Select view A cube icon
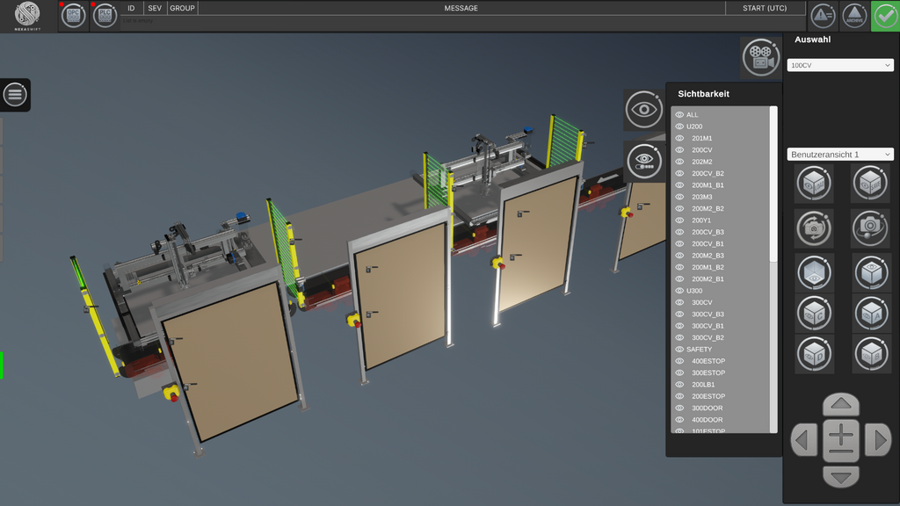 (871, 314)
